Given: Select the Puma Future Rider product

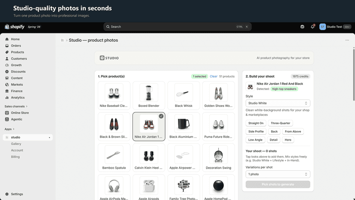Looking at the screenshot, I should click(x=219, y=127).
